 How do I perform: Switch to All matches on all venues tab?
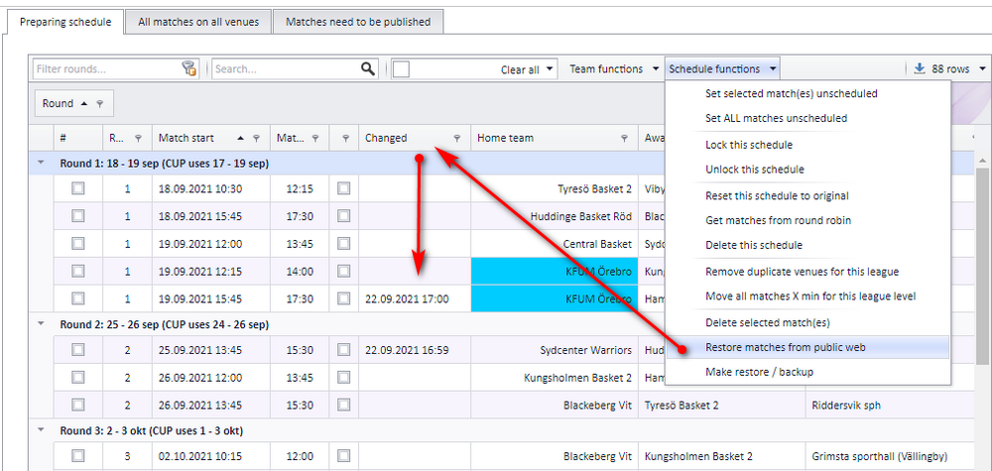tap(198, 22)
